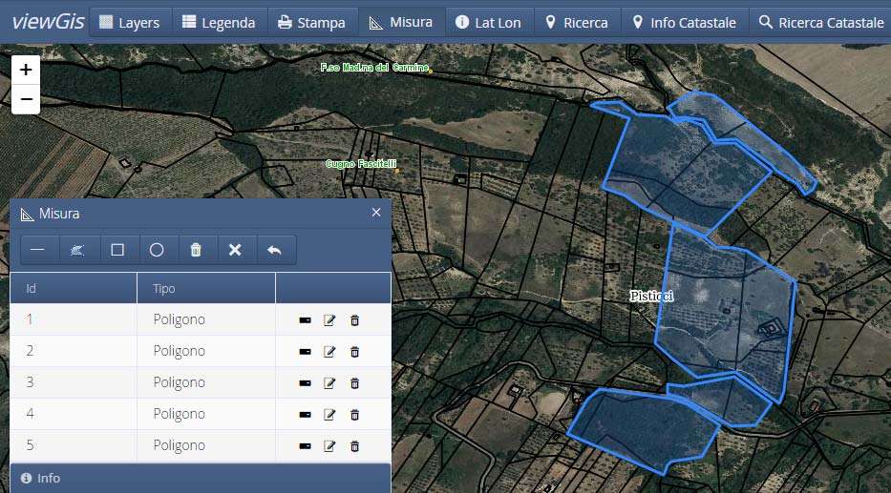Click the measure icon for polygon 2
Image resolution: width=891 pixels, height=493 pixels.
(305, 352)
